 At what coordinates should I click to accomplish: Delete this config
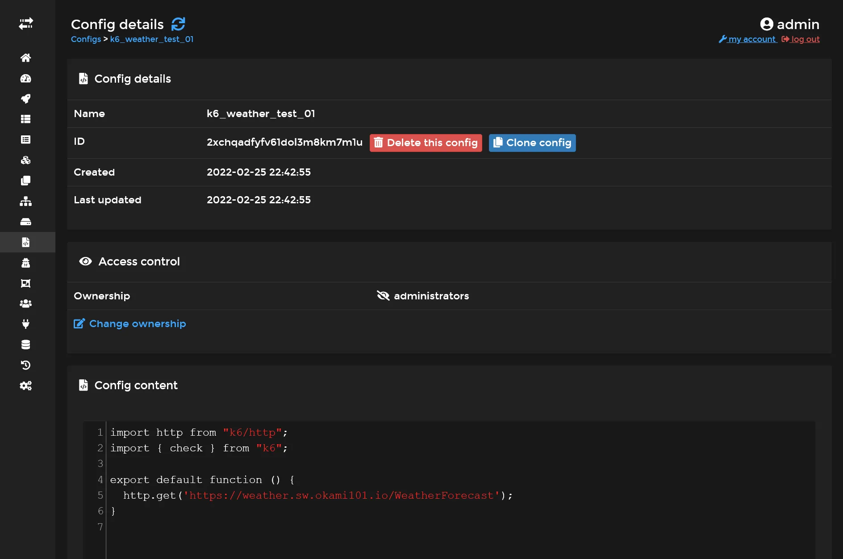[x=426, y=143]
